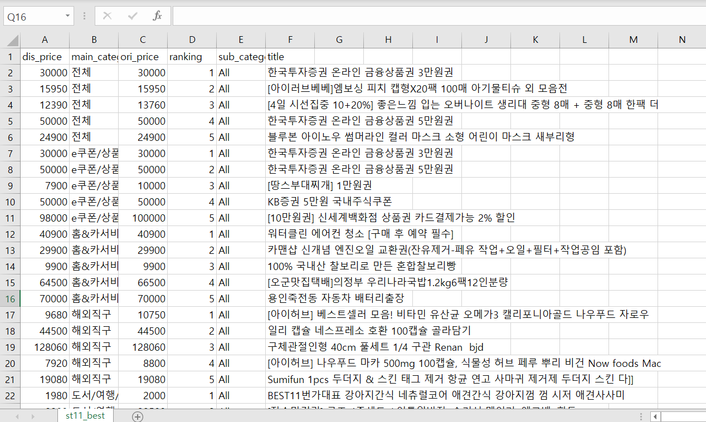
Task: Click the Name Box showing Q16
Action: (32, 17)
